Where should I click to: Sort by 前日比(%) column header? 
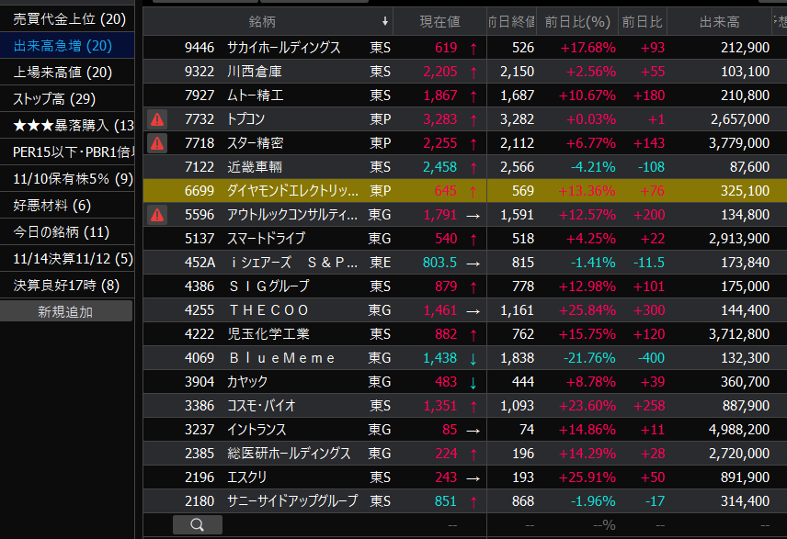577,21
